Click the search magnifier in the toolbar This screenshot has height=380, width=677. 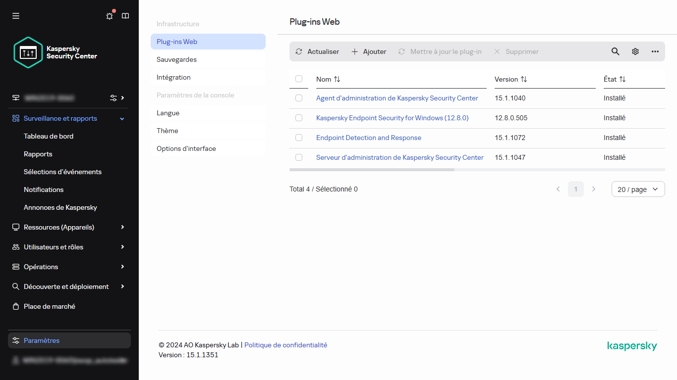coord(615,51)
